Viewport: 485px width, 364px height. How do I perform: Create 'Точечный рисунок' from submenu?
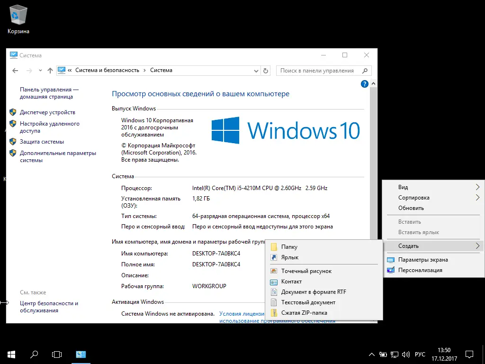tap(324, 271)
